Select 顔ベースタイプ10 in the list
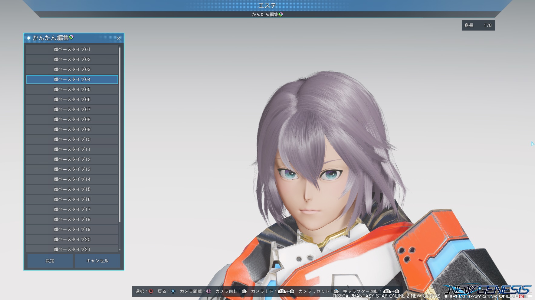The height and width of the screenshot is (300, 535). tap(72, 139)
